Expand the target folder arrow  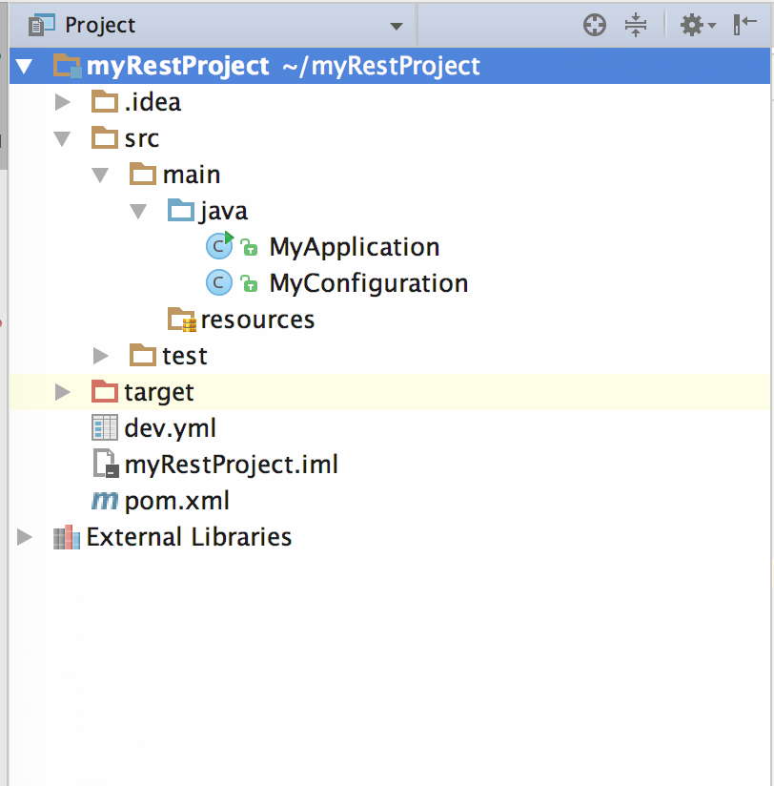pyautogui.click(x=63, y=392)
